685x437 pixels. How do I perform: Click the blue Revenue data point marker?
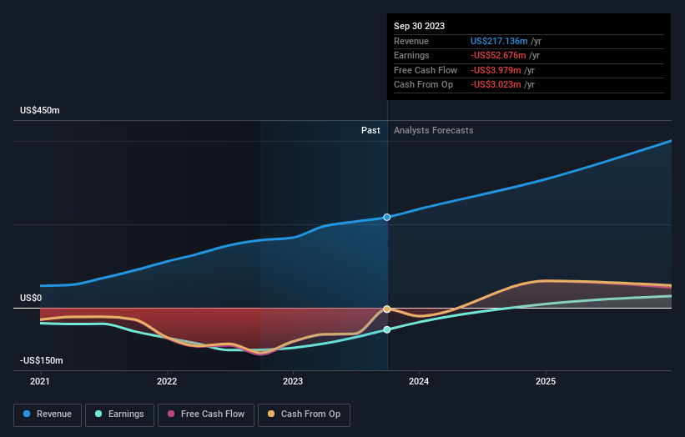387,217
